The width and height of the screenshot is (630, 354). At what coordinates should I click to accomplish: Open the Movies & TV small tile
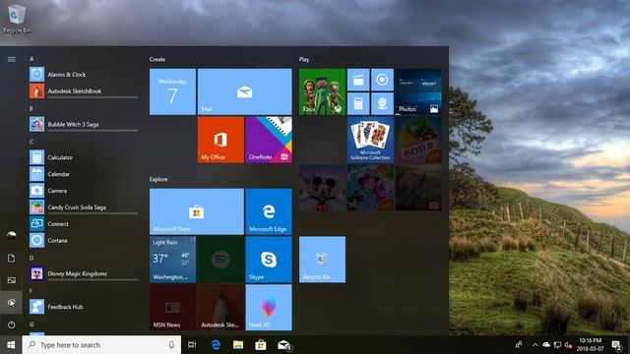358,80
